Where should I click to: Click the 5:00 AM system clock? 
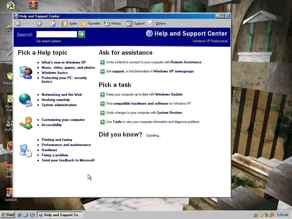tap(283, 215)
